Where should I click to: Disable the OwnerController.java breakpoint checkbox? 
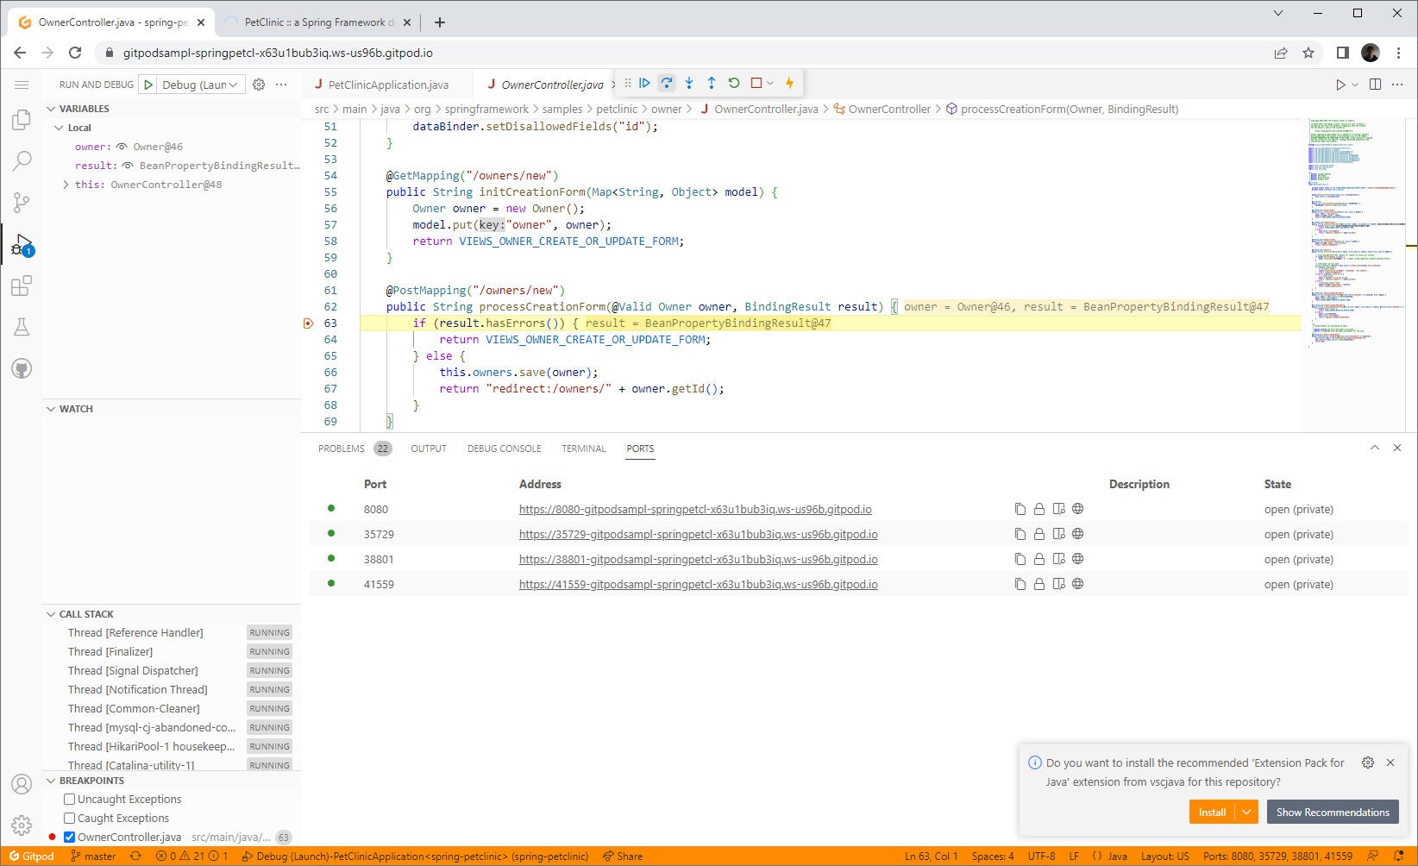[x=70, y=838]
